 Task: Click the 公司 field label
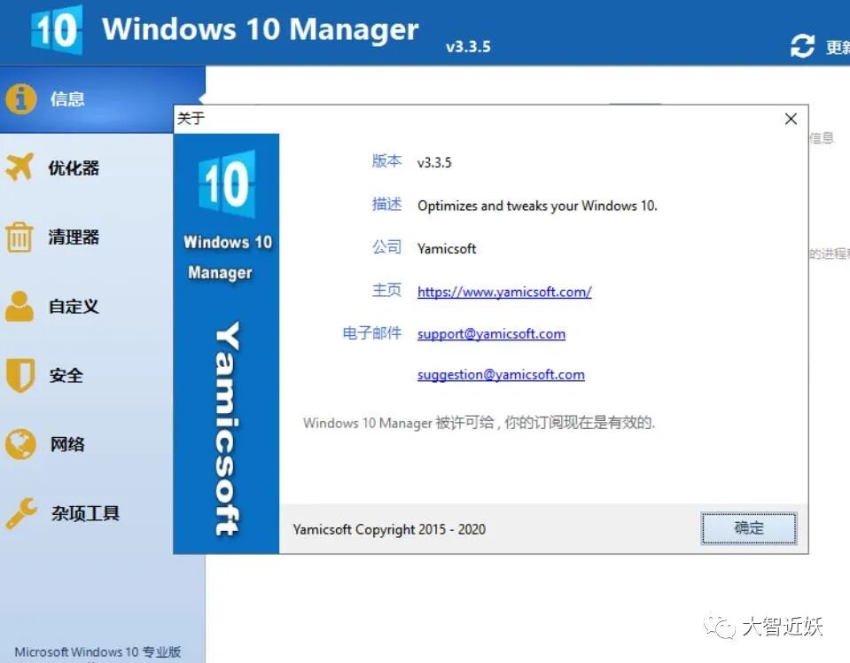tap(386, 247)
